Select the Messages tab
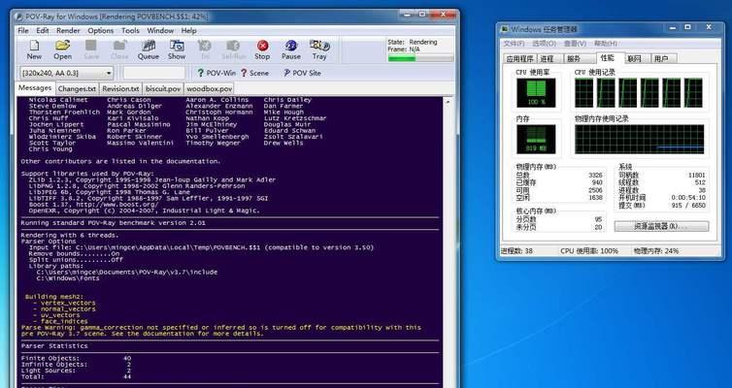This screenshot has height=388, width=732. 35,87
